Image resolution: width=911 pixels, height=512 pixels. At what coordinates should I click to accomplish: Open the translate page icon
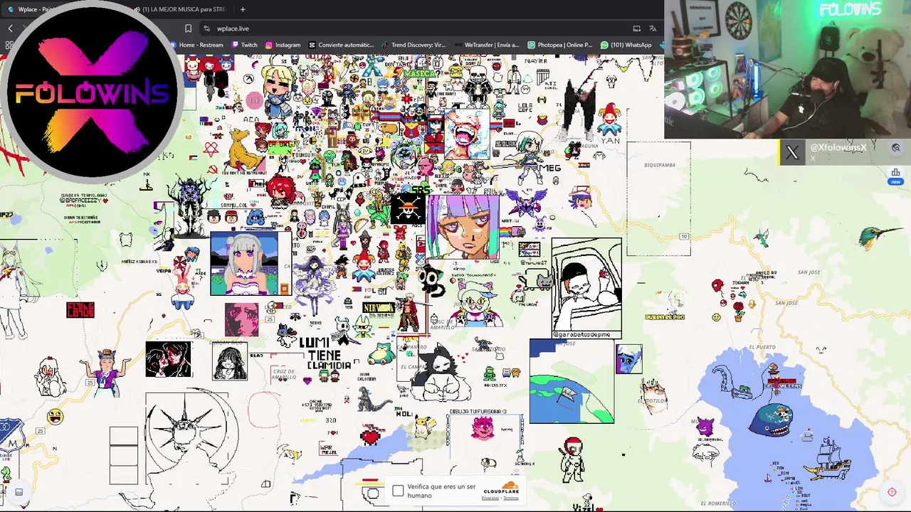(653, 28)
